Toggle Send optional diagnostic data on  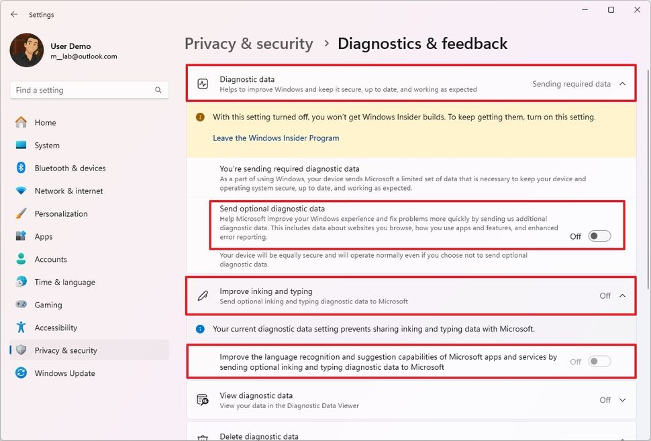click(599, 236)
